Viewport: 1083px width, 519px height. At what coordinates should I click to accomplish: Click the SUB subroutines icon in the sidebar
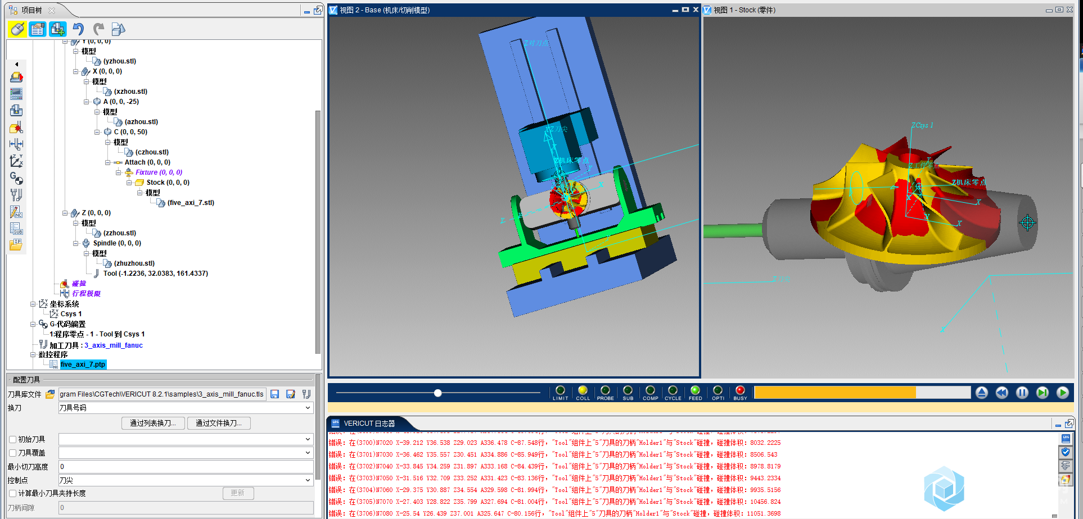pyautogui.click(x=16, y=229)
